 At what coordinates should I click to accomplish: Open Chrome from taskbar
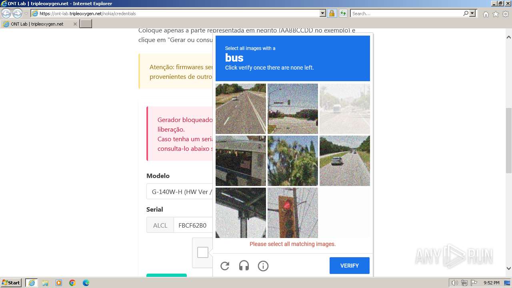(x=72, y=283)
